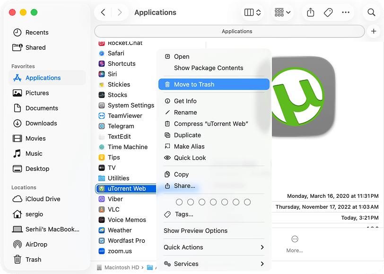Select the Safari app icon in the list
The image size is (384, 274).
(101, 53)
